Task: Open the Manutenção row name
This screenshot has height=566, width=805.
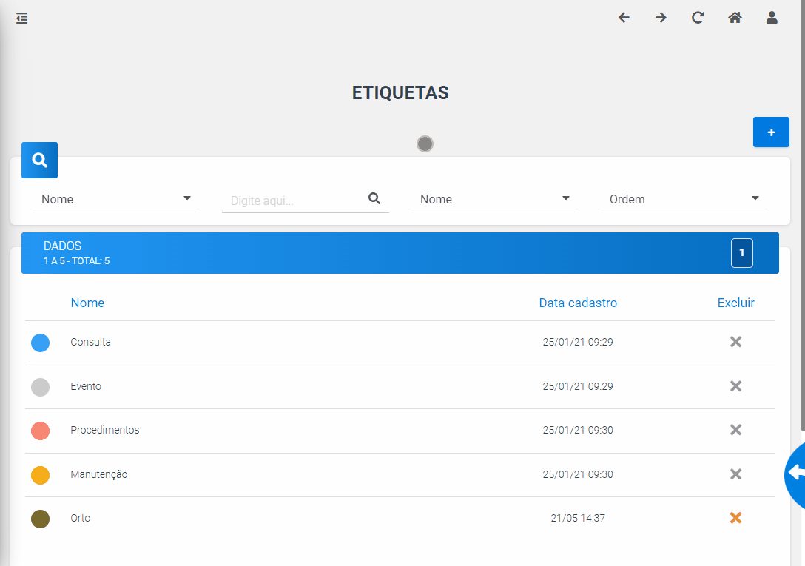Action: click(99, 474)
